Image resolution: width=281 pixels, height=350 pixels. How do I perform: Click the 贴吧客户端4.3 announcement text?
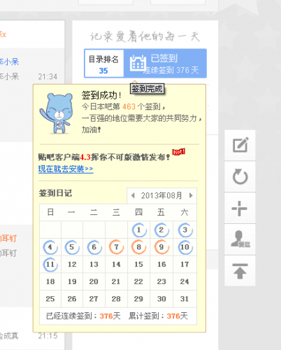(x=104, y=157)
